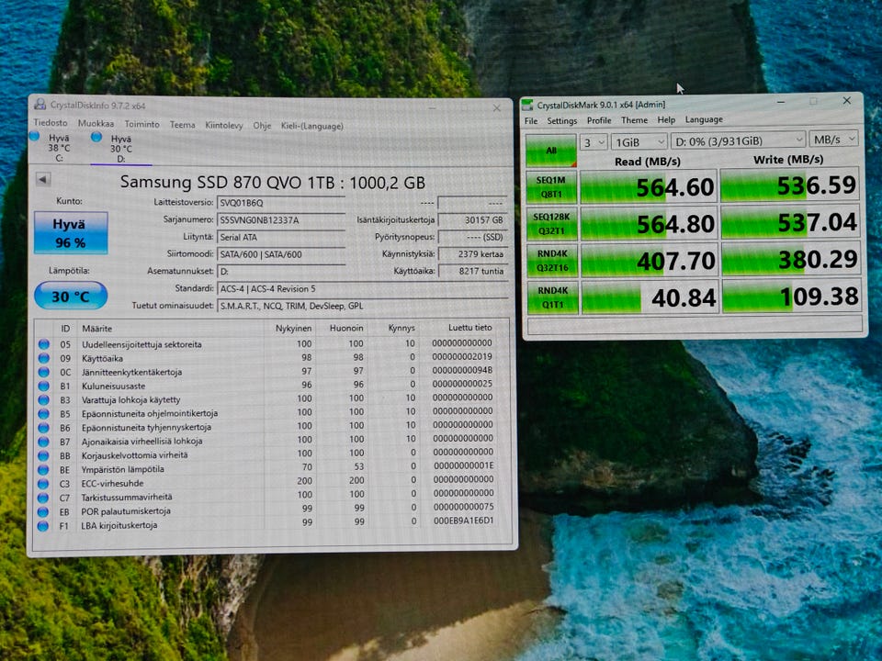Screen dimensions: 882x661
Task: Click the features field S.M.A.R.T., NCQ, TRIM
Action: 363,306
